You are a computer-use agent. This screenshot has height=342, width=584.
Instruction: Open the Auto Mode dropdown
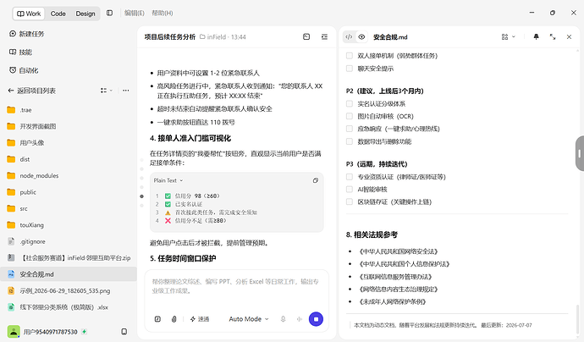[249, 319]
